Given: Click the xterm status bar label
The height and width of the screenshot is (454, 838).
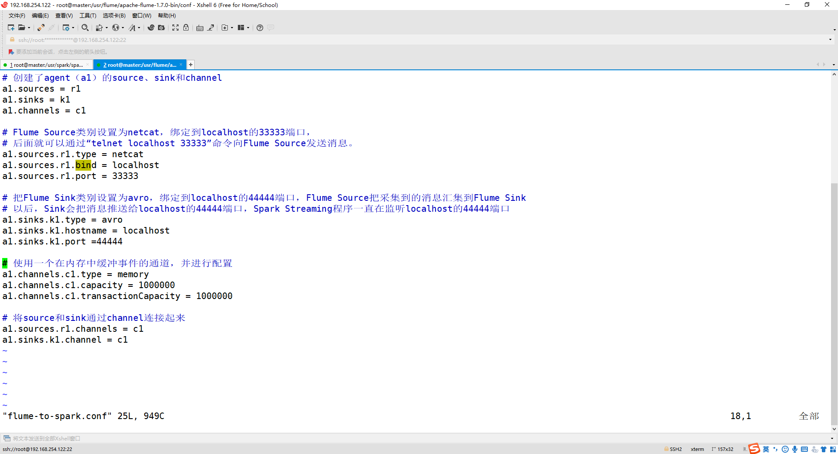Looking at the screenshot, I should [x=697, y=449].
